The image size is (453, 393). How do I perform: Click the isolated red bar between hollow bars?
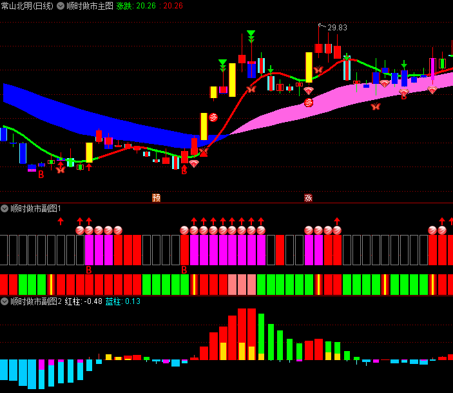click(x=280, y=250)
